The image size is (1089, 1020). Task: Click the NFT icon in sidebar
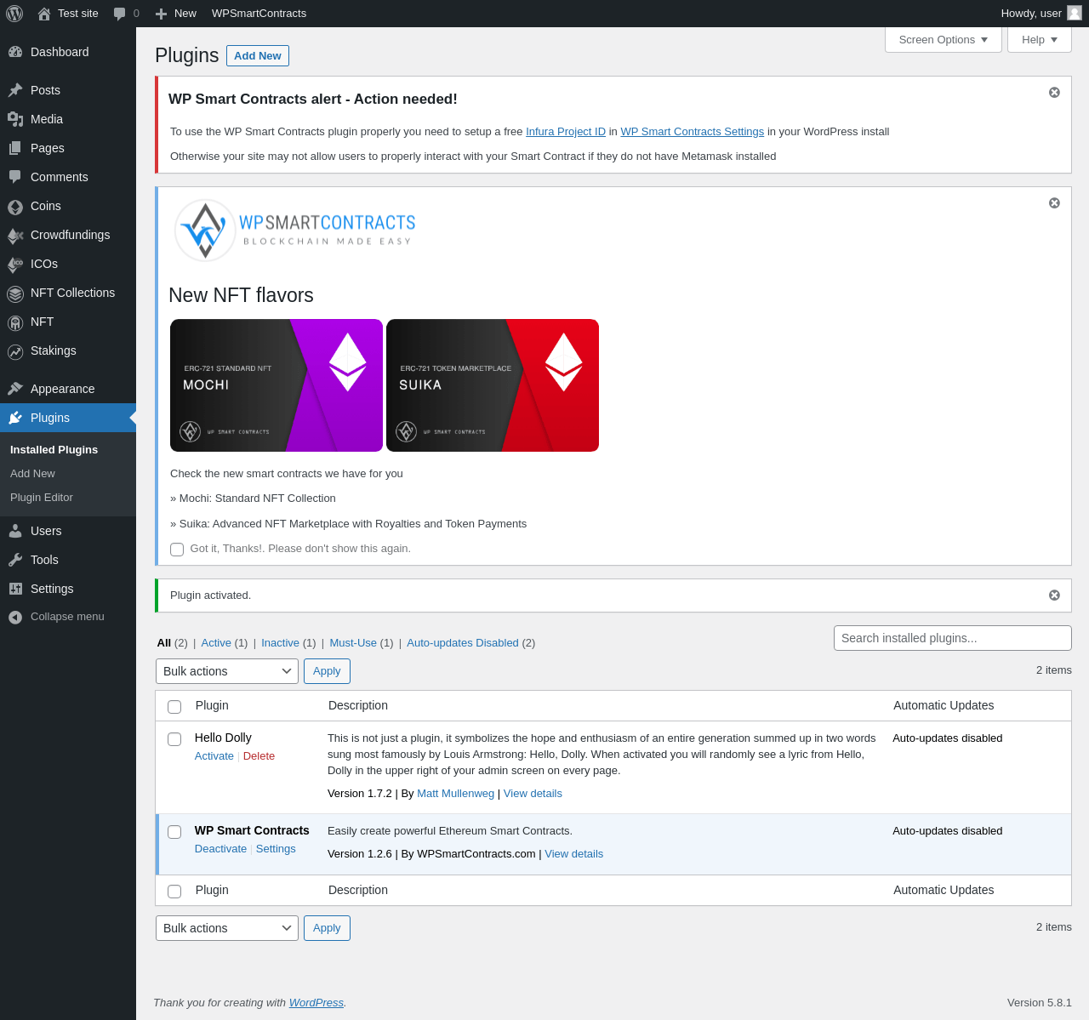15,322
